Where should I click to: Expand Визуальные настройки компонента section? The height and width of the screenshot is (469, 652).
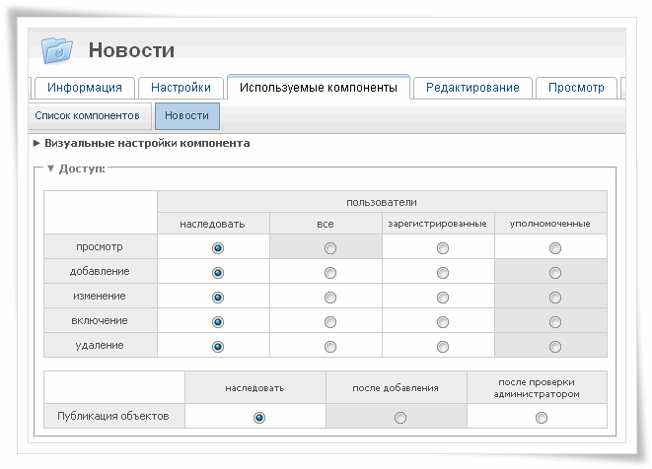[x=142, y=143]
